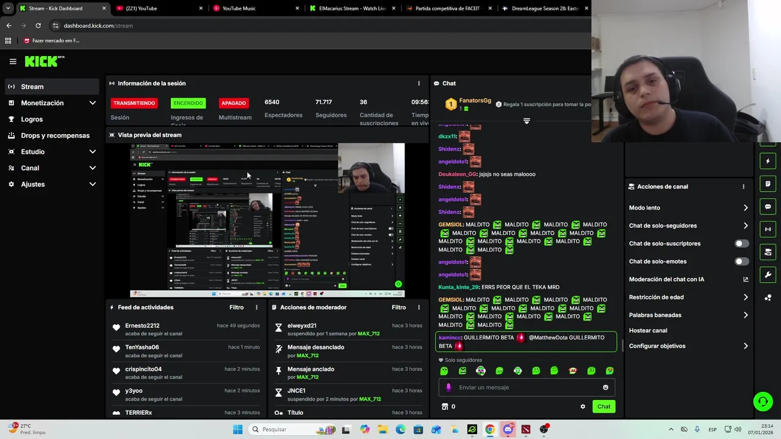Viewport: 781px width, 439px height.
Task: Click the purple microphone icon in message box
Action: pyautogui.click(x=448, y=387)
